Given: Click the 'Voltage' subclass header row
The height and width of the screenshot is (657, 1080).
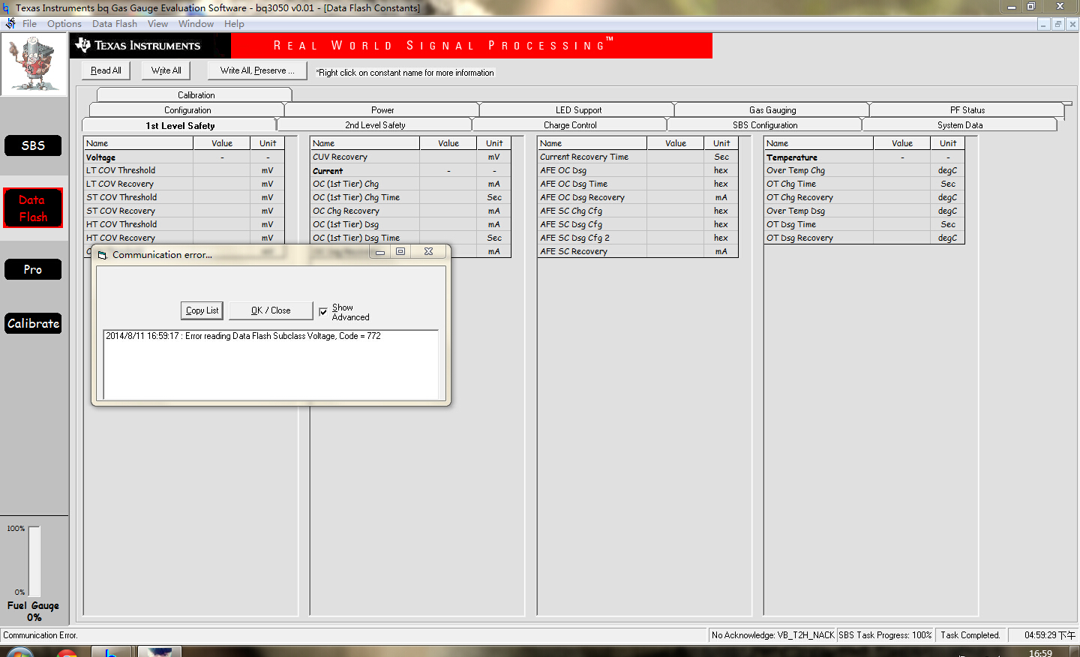Looking at the screenshot, I should [x=184, y=157].
